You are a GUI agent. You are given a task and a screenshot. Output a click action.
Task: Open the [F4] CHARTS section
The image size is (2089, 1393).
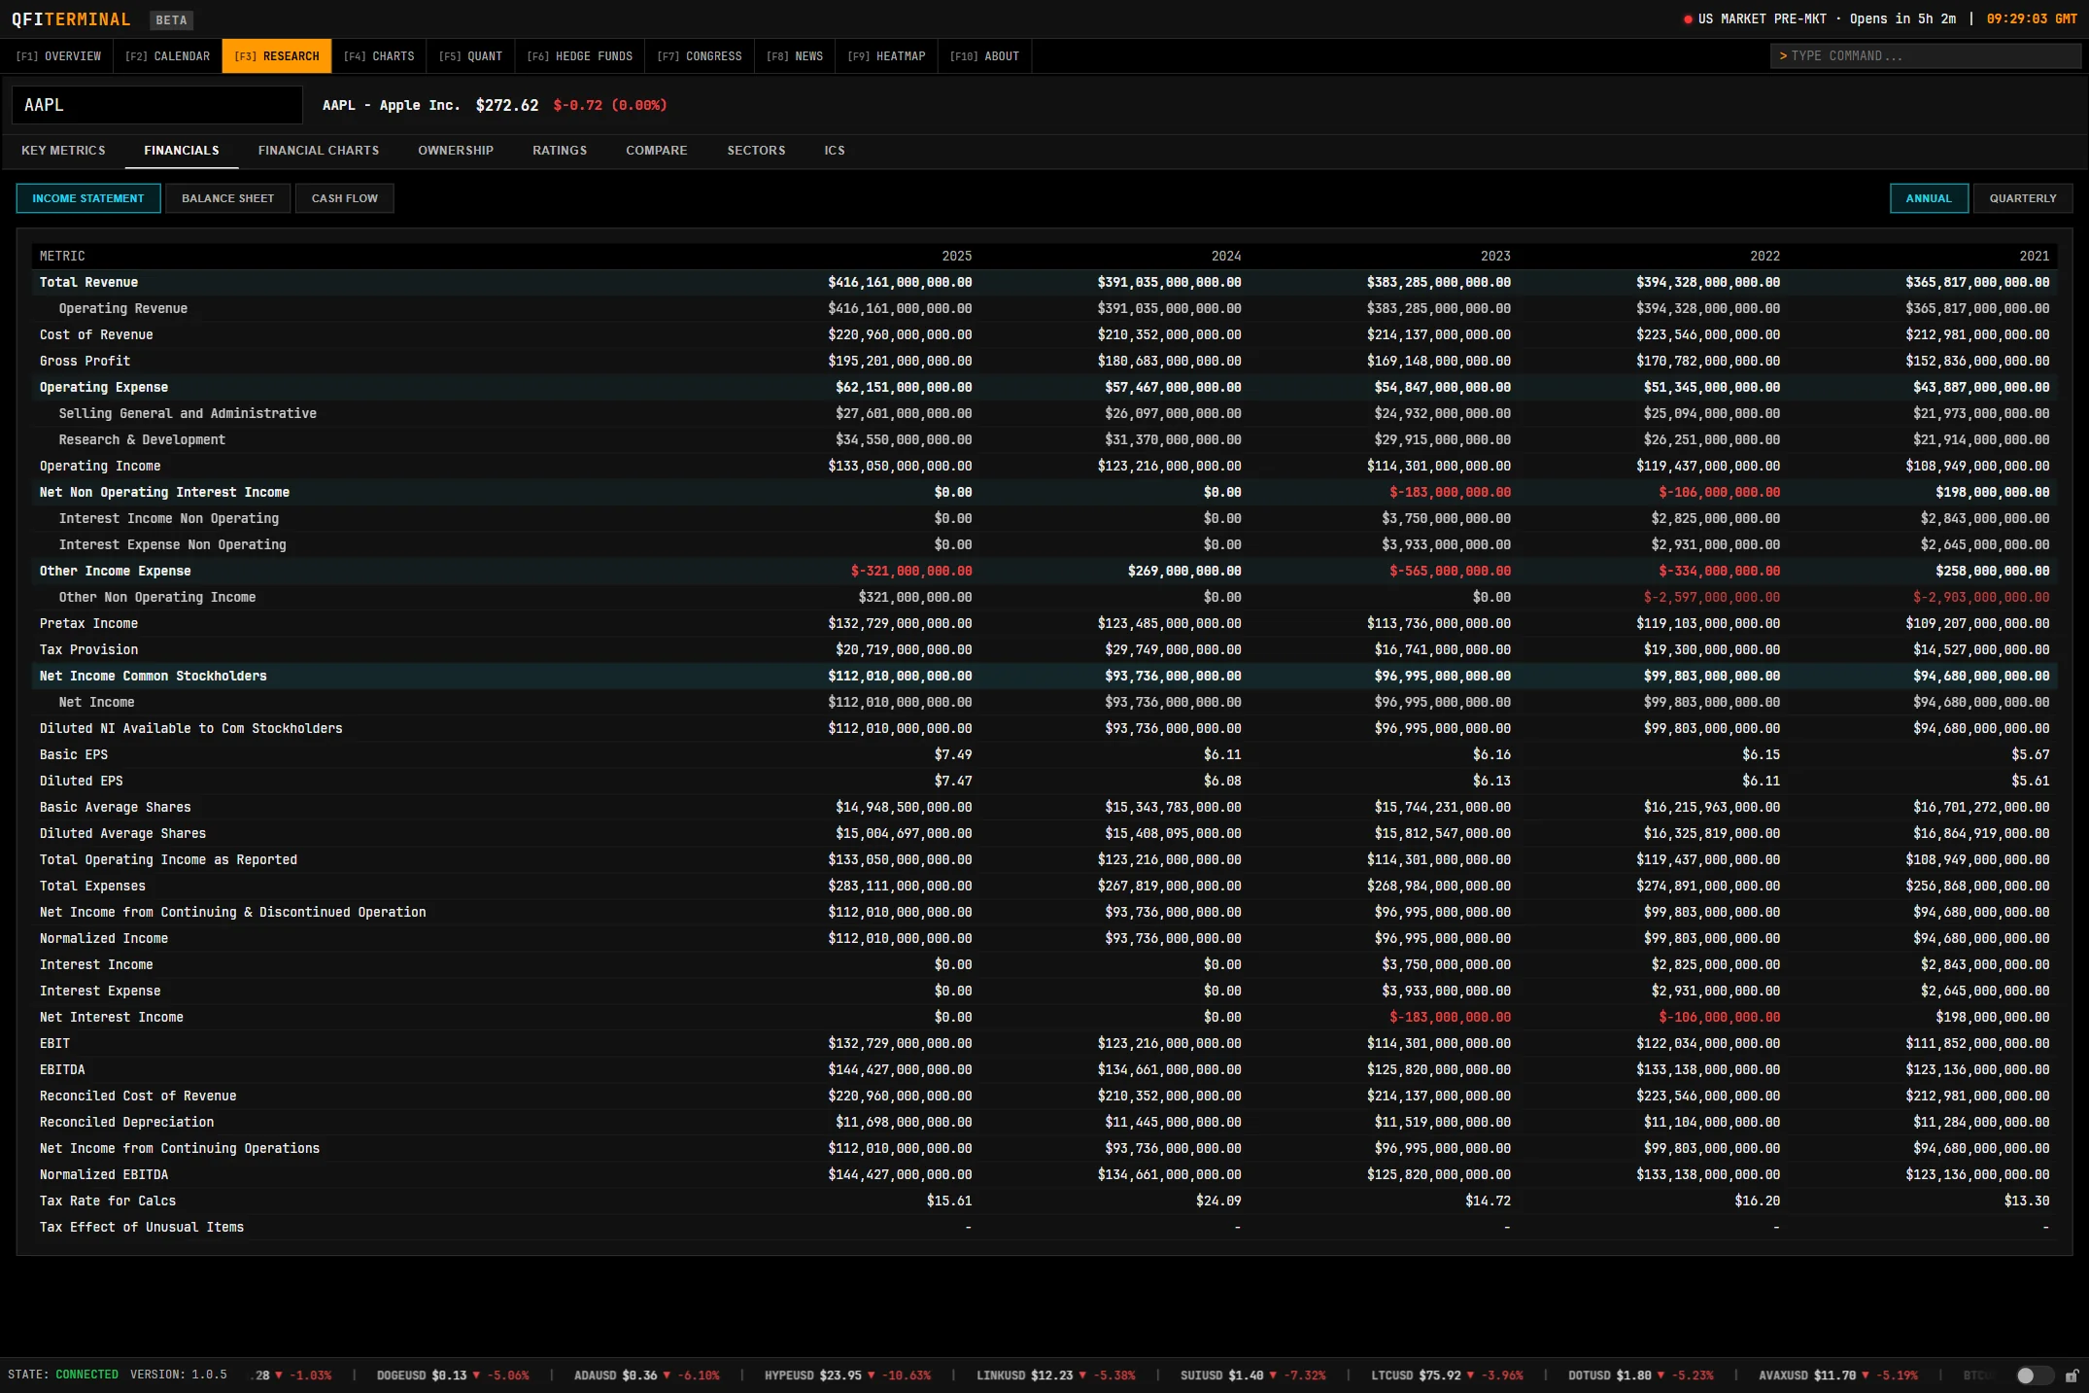point(381,55)
